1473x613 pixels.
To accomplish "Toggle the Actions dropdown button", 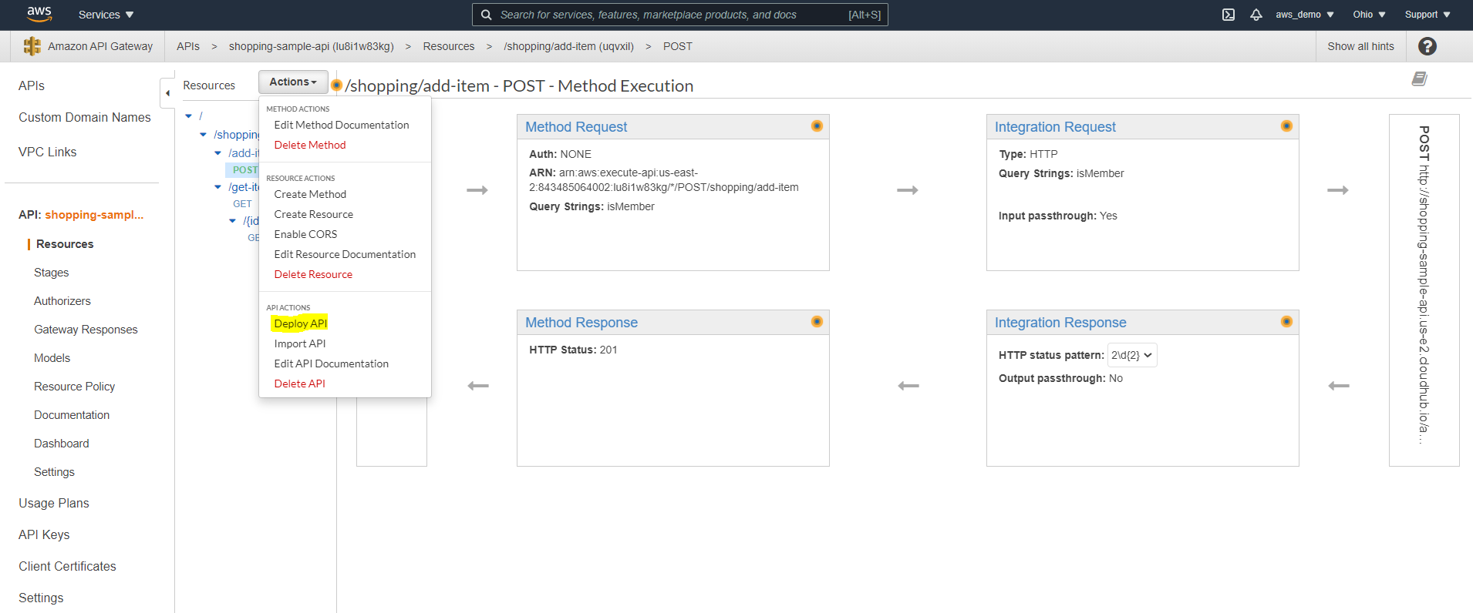I will pyautogui.click(x=293, y=82).
